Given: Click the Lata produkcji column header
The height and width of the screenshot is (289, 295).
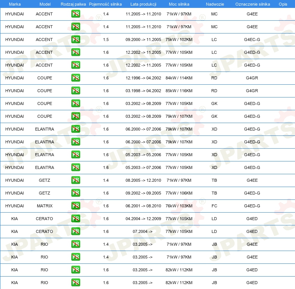Looking at the screenshot, I should click(x=143, y=4).
